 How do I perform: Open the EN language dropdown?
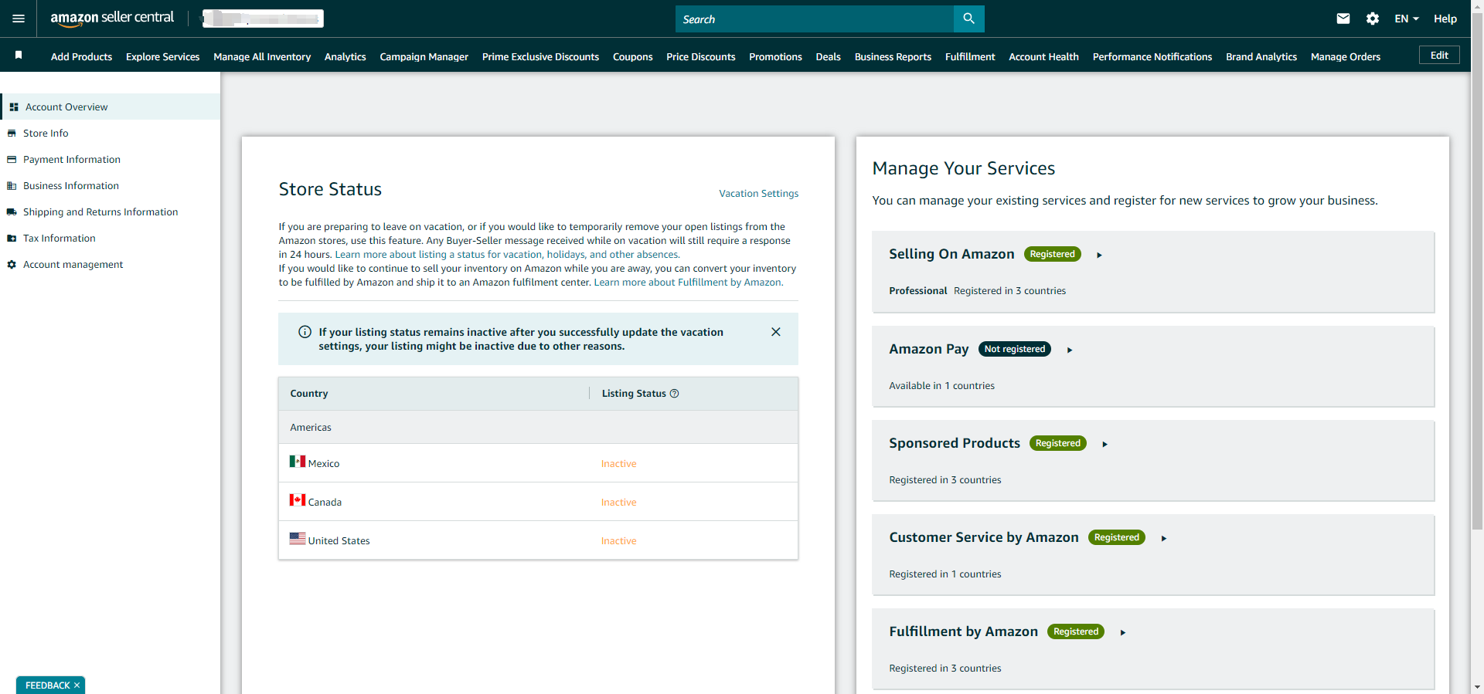pos(1407,19)
